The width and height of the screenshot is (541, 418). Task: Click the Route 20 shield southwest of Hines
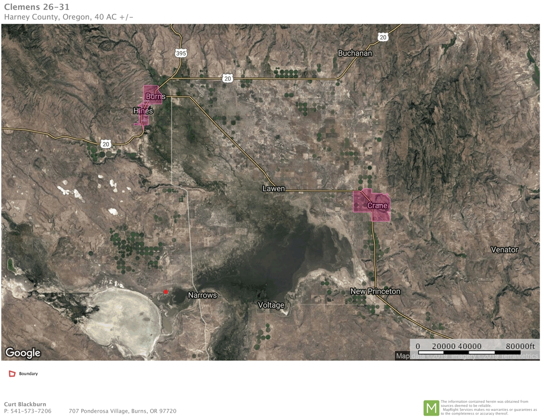(105, 144)
